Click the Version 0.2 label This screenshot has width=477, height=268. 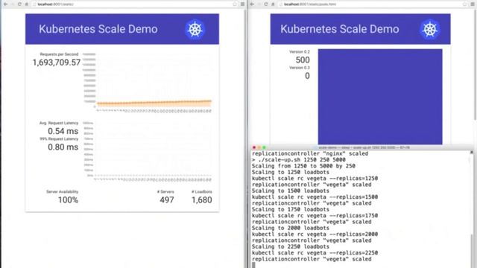(300, 51)
